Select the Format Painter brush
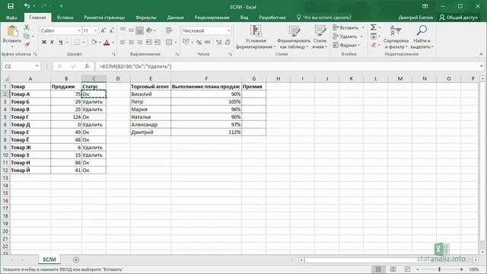Image resolution: width=487 pixels, height=274 pixels. click(x=27, y=45)
